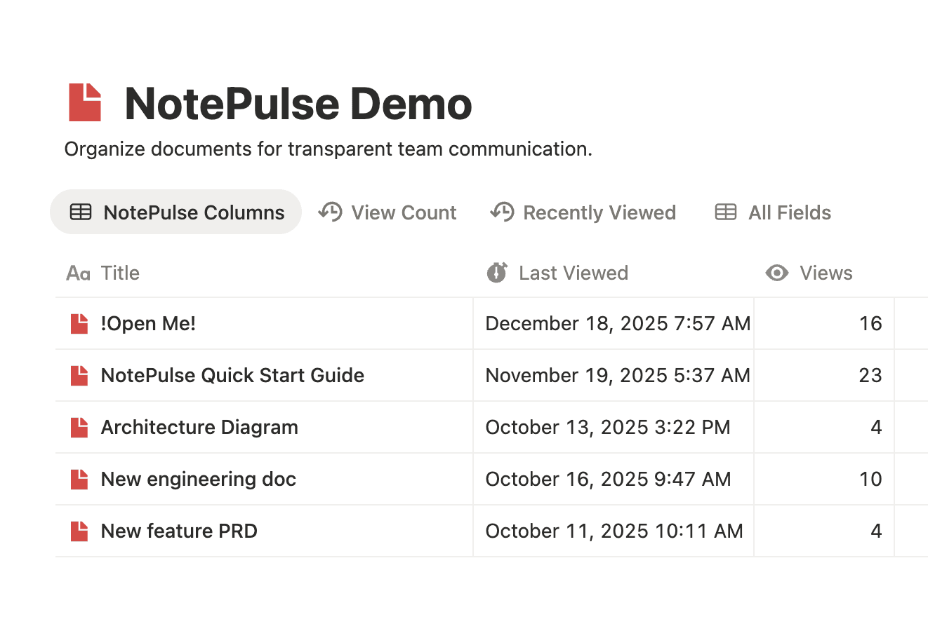The width and height of the screenshot is (928, 631).
Task: Toggle the eye icon in the Views column header
Action: [776, 273]
